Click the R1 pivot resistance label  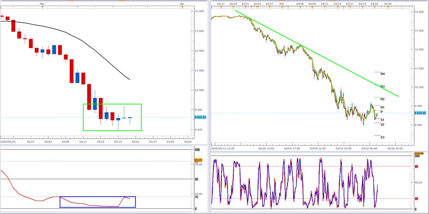click(x=382, y=107)
